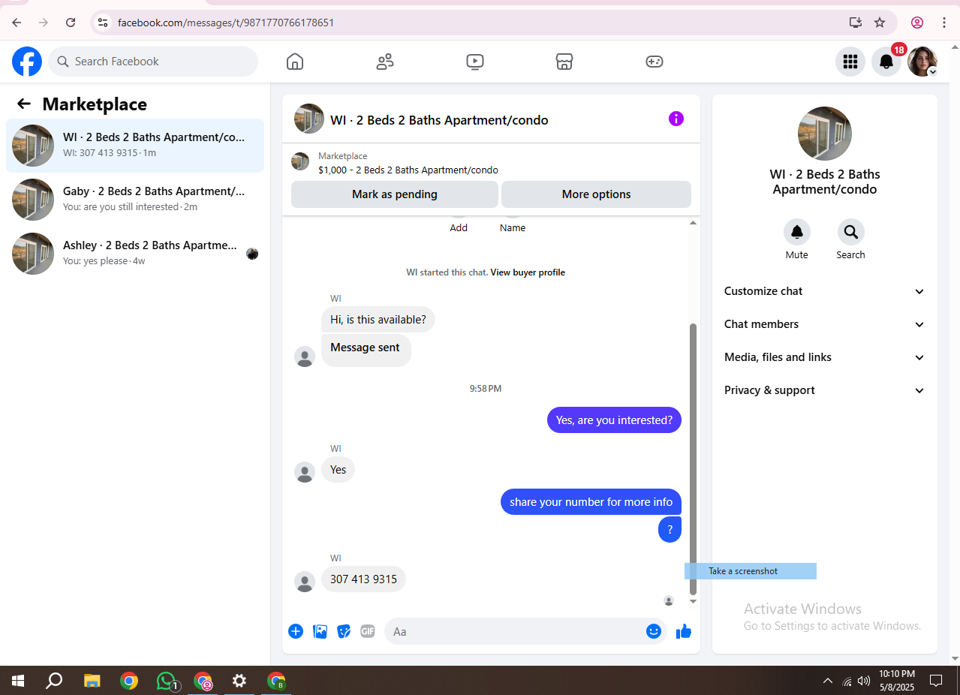Click the 'Message sent' bubble
Screen dimensions: 960x695
366,350
